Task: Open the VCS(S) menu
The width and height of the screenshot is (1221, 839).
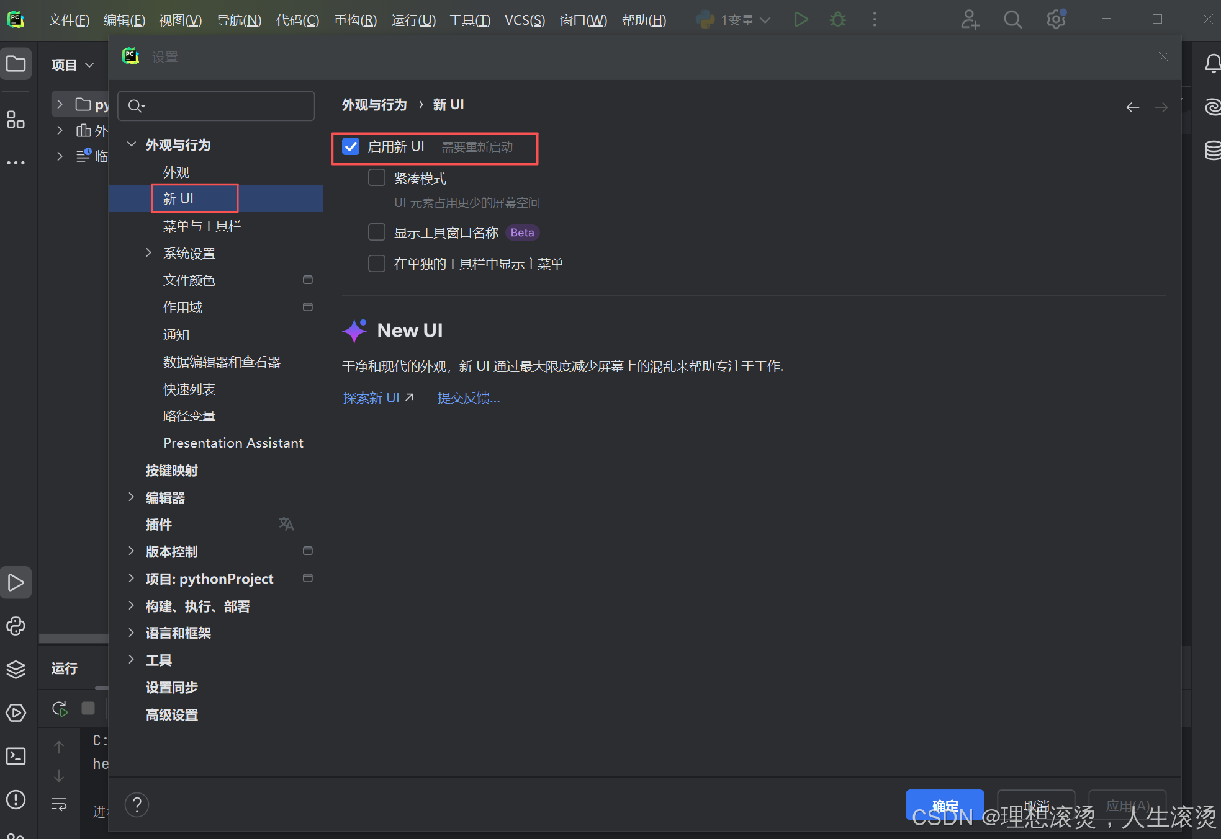Action: (525, 20)
